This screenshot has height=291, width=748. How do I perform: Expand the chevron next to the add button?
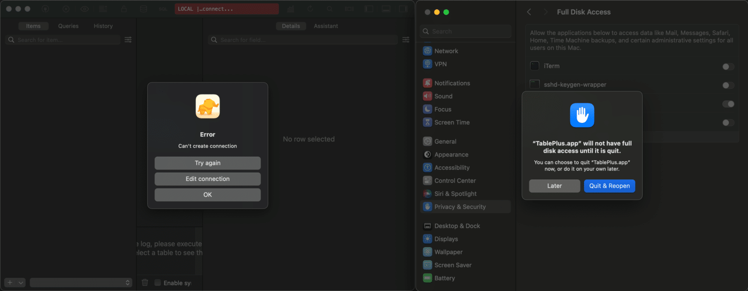click(x=20, y=282)
